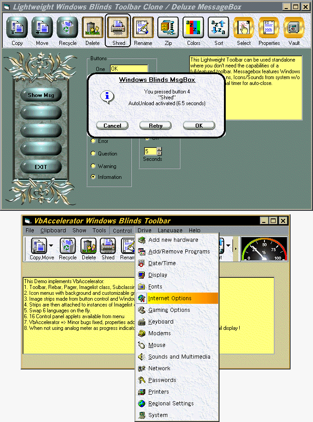Click the Properties icon in top toolbar
The image size is (313, 422).
click(x=268, y=28)
